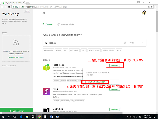
Task: Open File Explorer from the taskbar
Action: tap(27, 117)
